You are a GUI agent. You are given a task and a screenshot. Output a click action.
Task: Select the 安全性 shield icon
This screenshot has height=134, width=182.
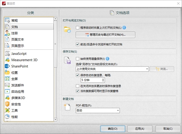point(7,104)
